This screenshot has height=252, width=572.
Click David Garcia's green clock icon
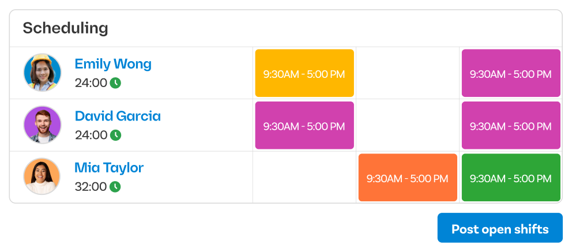(115, 135)
